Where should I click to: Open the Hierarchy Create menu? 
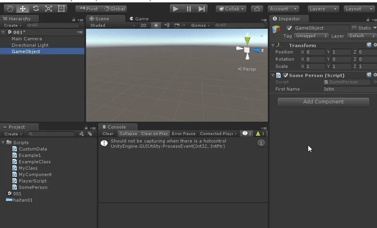click(12, 25)
